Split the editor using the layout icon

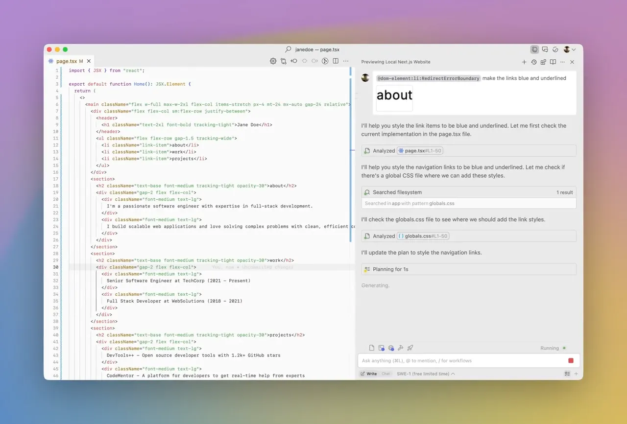335,61
